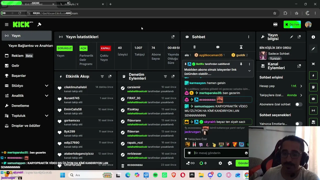320x180 pixels.
Task: Click the moderator gavel icon near Kick logo
Action: coord(39,24)
